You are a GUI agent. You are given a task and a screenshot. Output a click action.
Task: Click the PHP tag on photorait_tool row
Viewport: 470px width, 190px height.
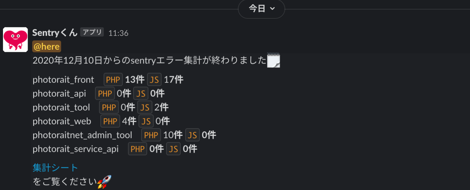(x=109, y=107)
